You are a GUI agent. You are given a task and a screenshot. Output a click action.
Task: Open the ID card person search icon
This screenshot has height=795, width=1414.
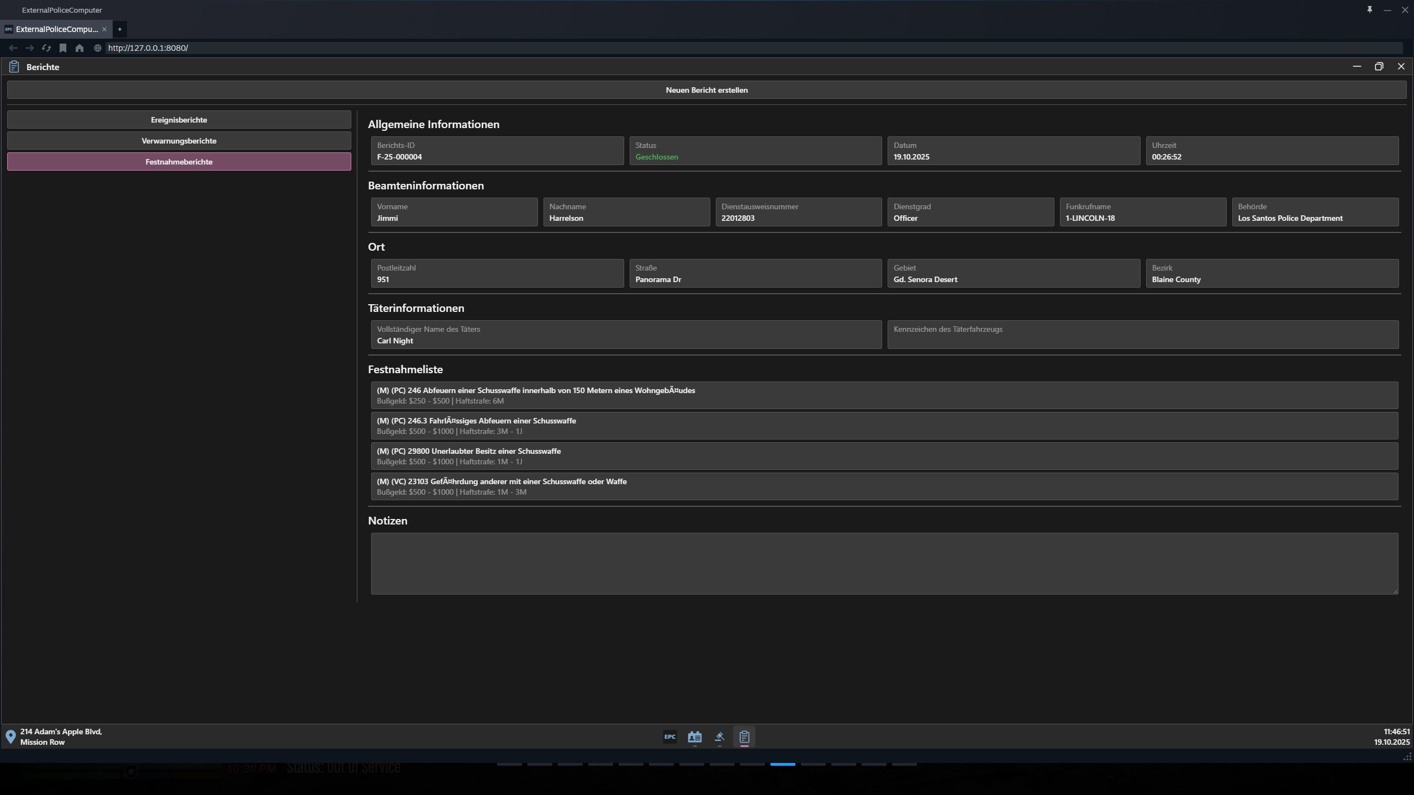coord(694,736)
